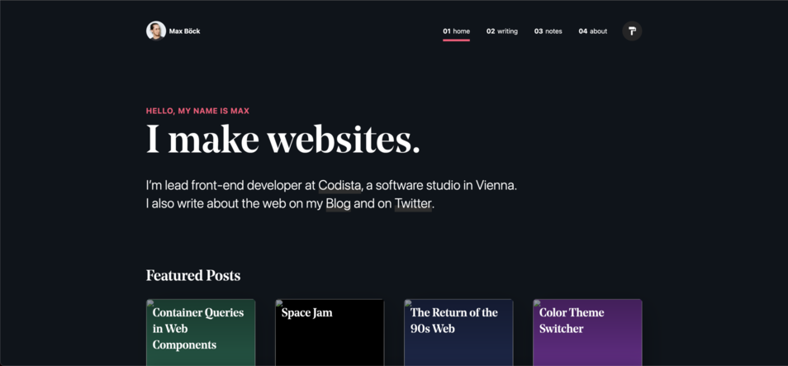
Task: Open the Space Jam featured post
Action: 330,332
